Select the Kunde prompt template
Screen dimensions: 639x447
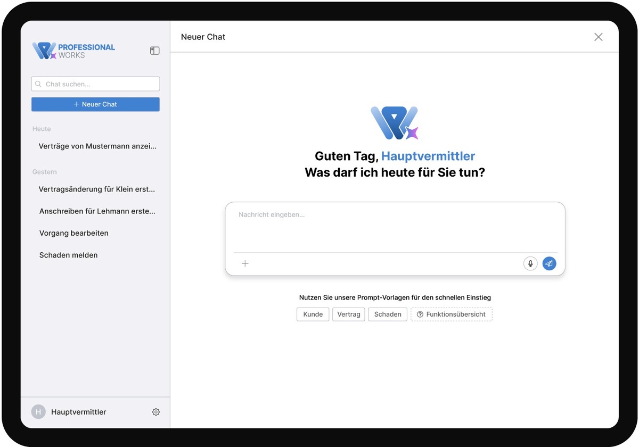pos(313,314)
